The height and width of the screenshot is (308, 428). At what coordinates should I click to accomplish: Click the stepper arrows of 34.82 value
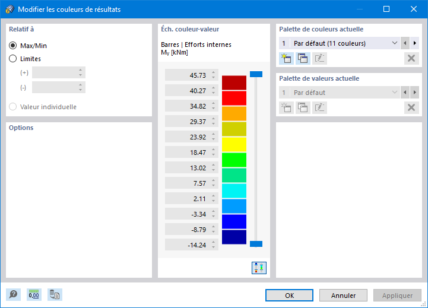pyautogui.click(x=214, y=106)
